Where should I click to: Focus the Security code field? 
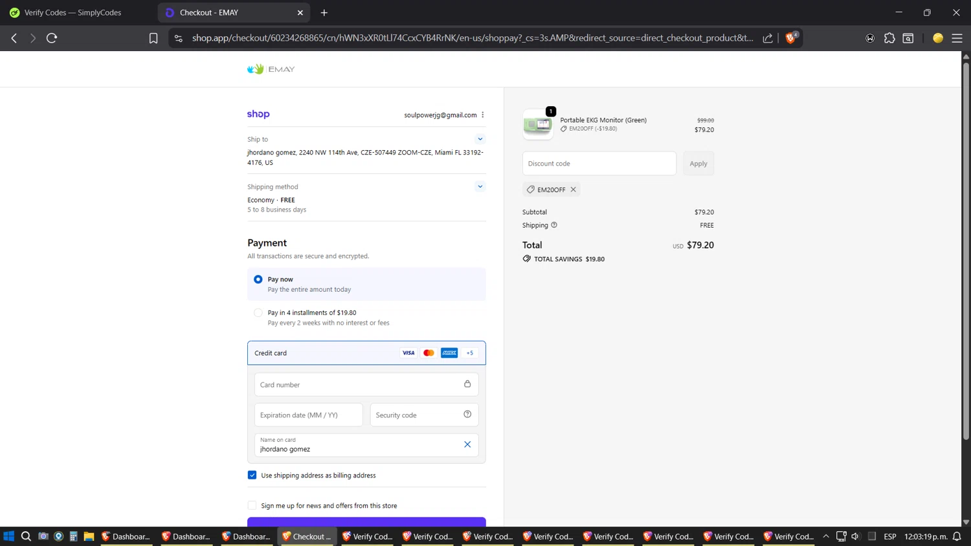[425, 415]
